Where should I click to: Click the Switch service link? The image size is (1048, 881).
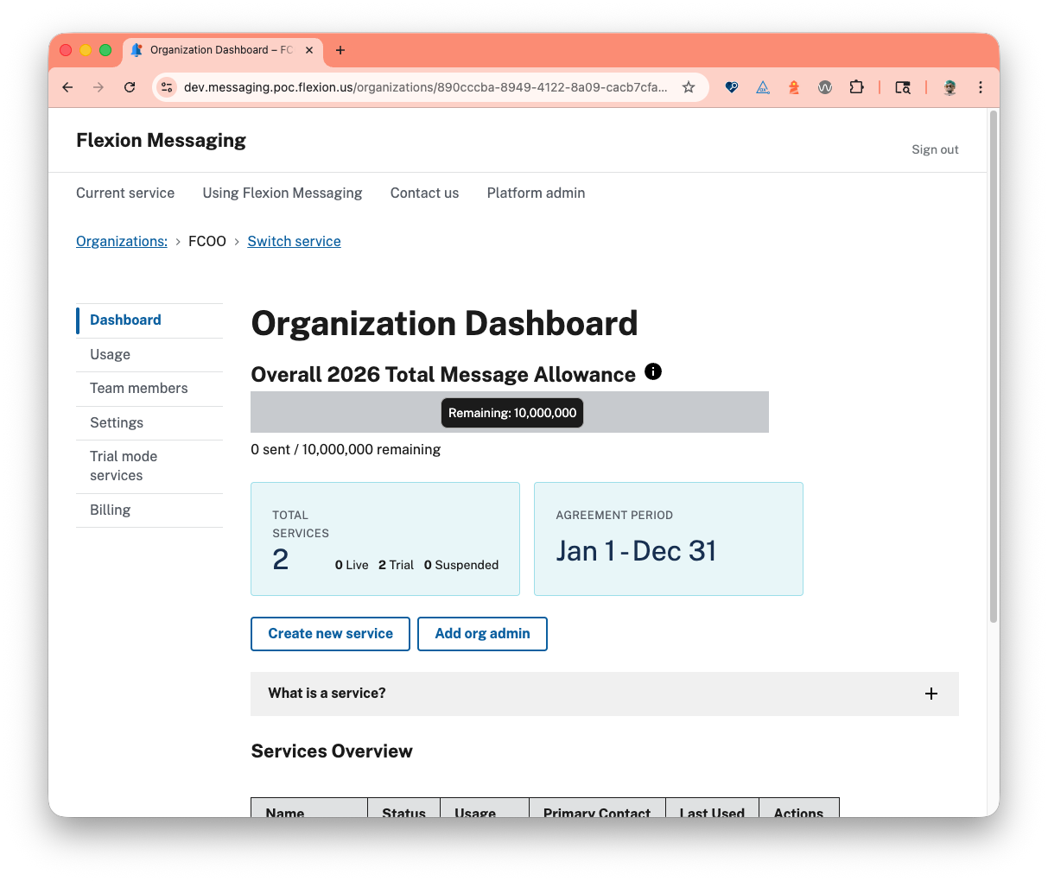294,241
